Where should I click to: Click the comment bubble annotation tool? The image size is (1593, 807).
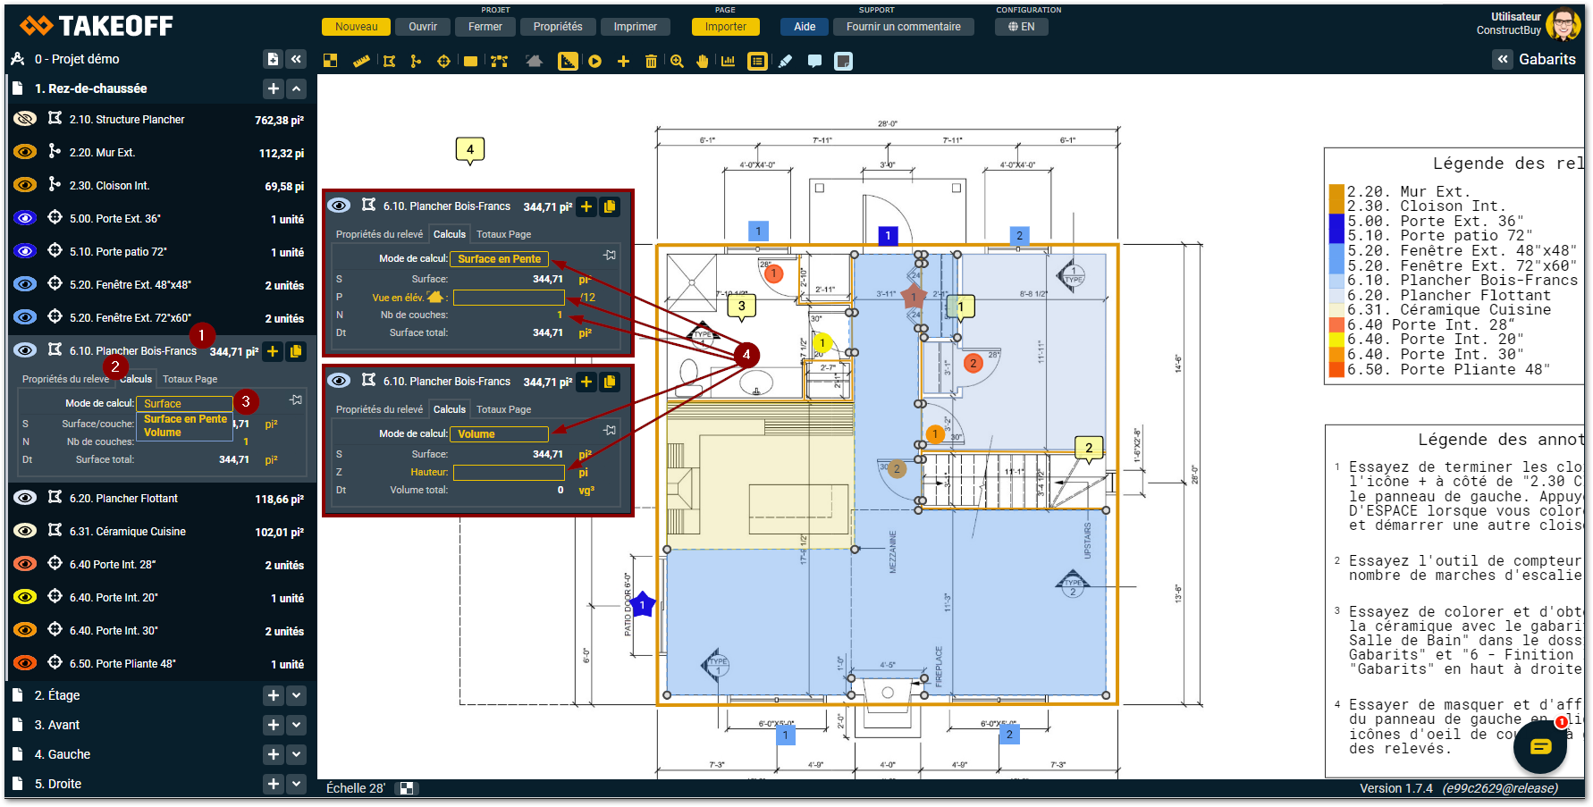814,62
